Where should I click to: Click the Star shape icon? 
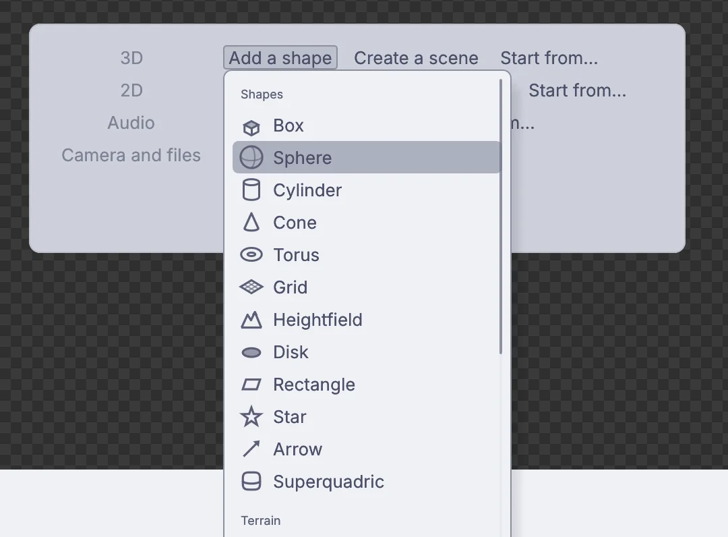click(x=251, y=417)
